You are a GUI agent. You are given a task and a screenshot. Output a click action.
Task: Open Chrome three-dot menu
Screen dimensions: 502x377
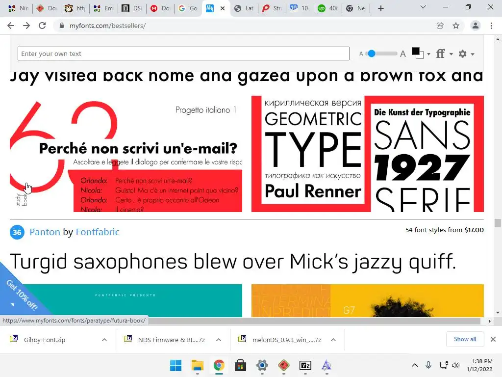[491, 26]
